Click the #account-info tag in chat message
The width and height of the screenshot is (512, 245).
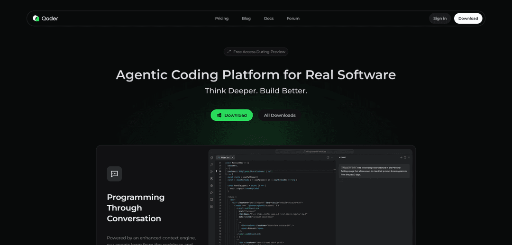[x=349, y=168]
